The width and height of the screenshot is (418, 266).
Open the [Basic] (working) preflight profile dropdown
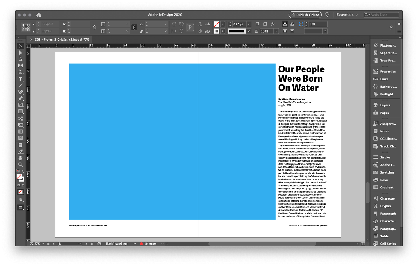(135, 244)
